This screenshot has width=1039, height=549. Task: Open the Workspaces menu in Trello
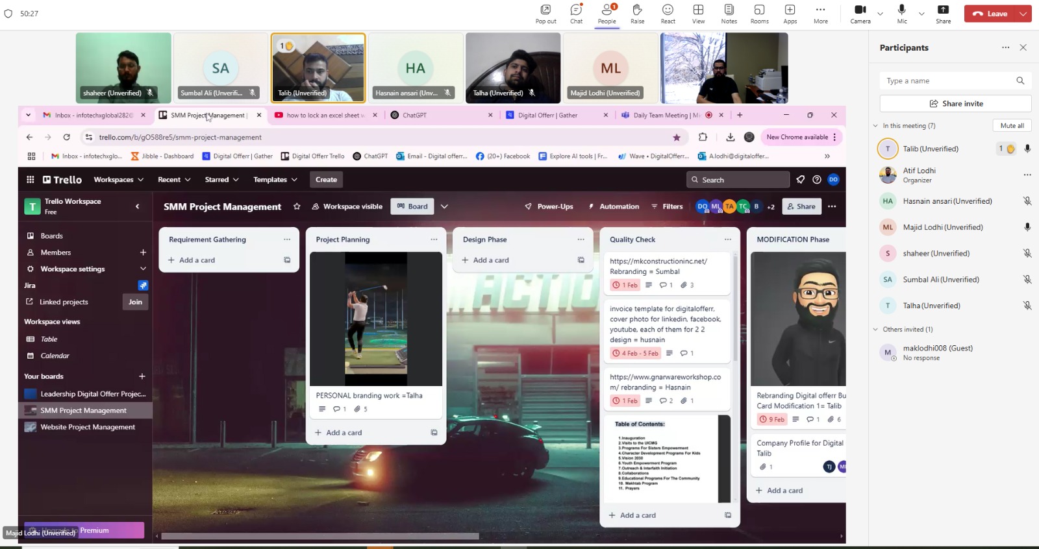118,180
